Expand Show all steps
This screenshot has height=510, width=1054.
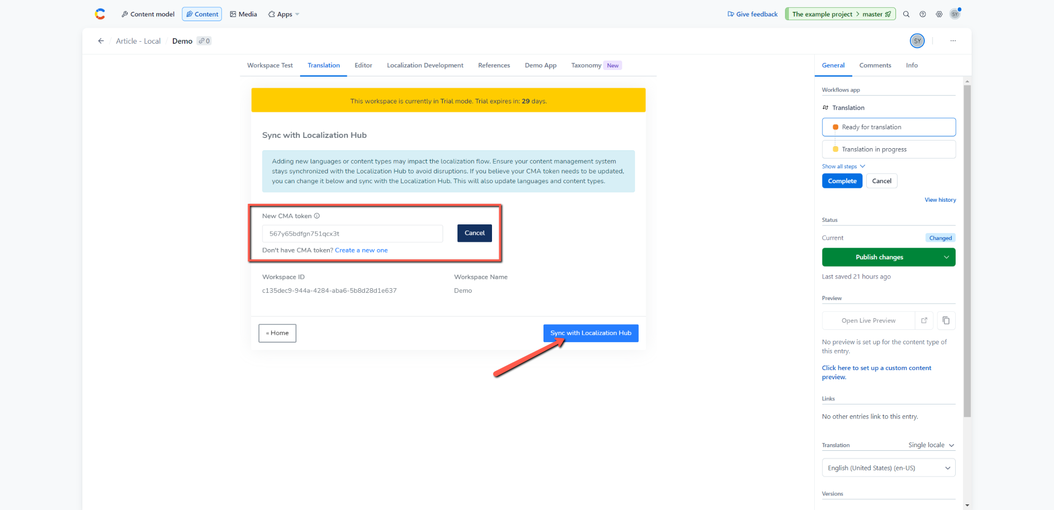click(x=844, y=166)
